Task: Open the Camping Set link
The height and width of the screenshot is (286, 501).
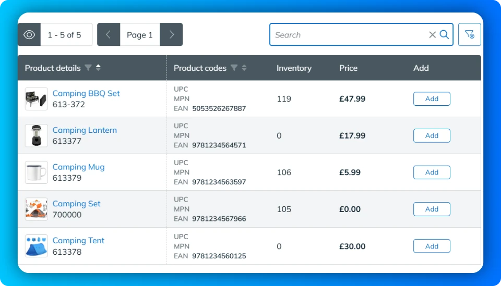Action: [x=76, y=203]
